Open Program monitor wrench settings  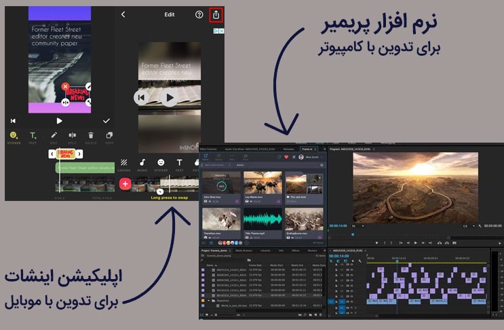pos(480,226)
